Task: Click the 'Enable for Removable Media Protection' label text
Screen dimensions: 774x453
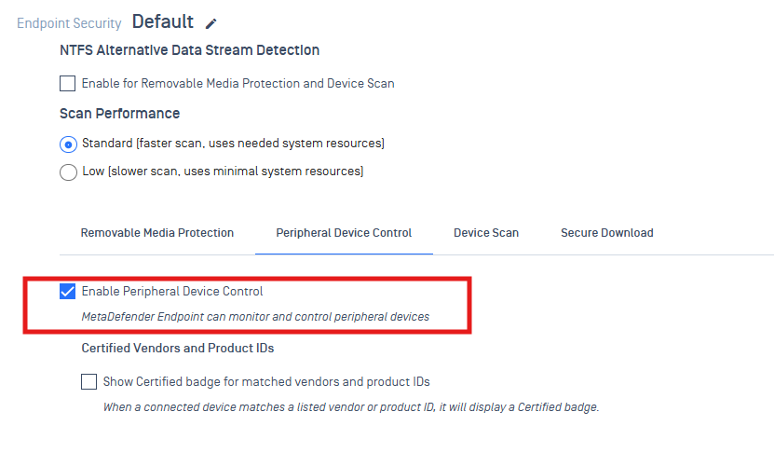Action: click(238, 84)
